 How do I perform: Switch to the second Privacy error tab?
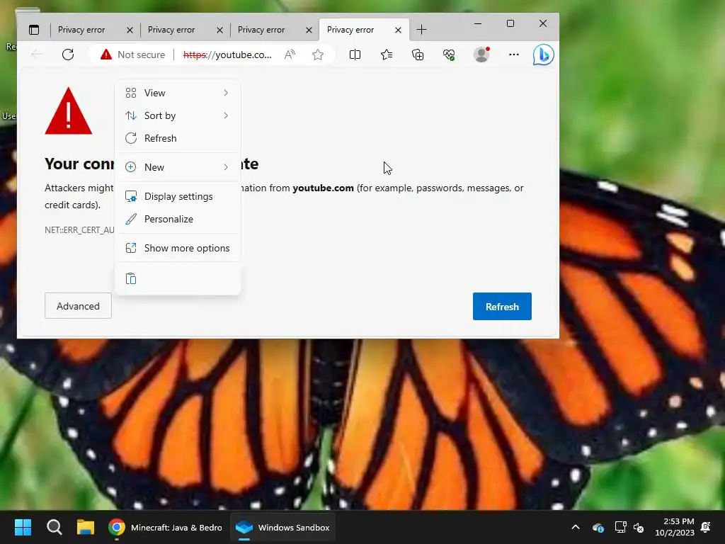(171, 30)
